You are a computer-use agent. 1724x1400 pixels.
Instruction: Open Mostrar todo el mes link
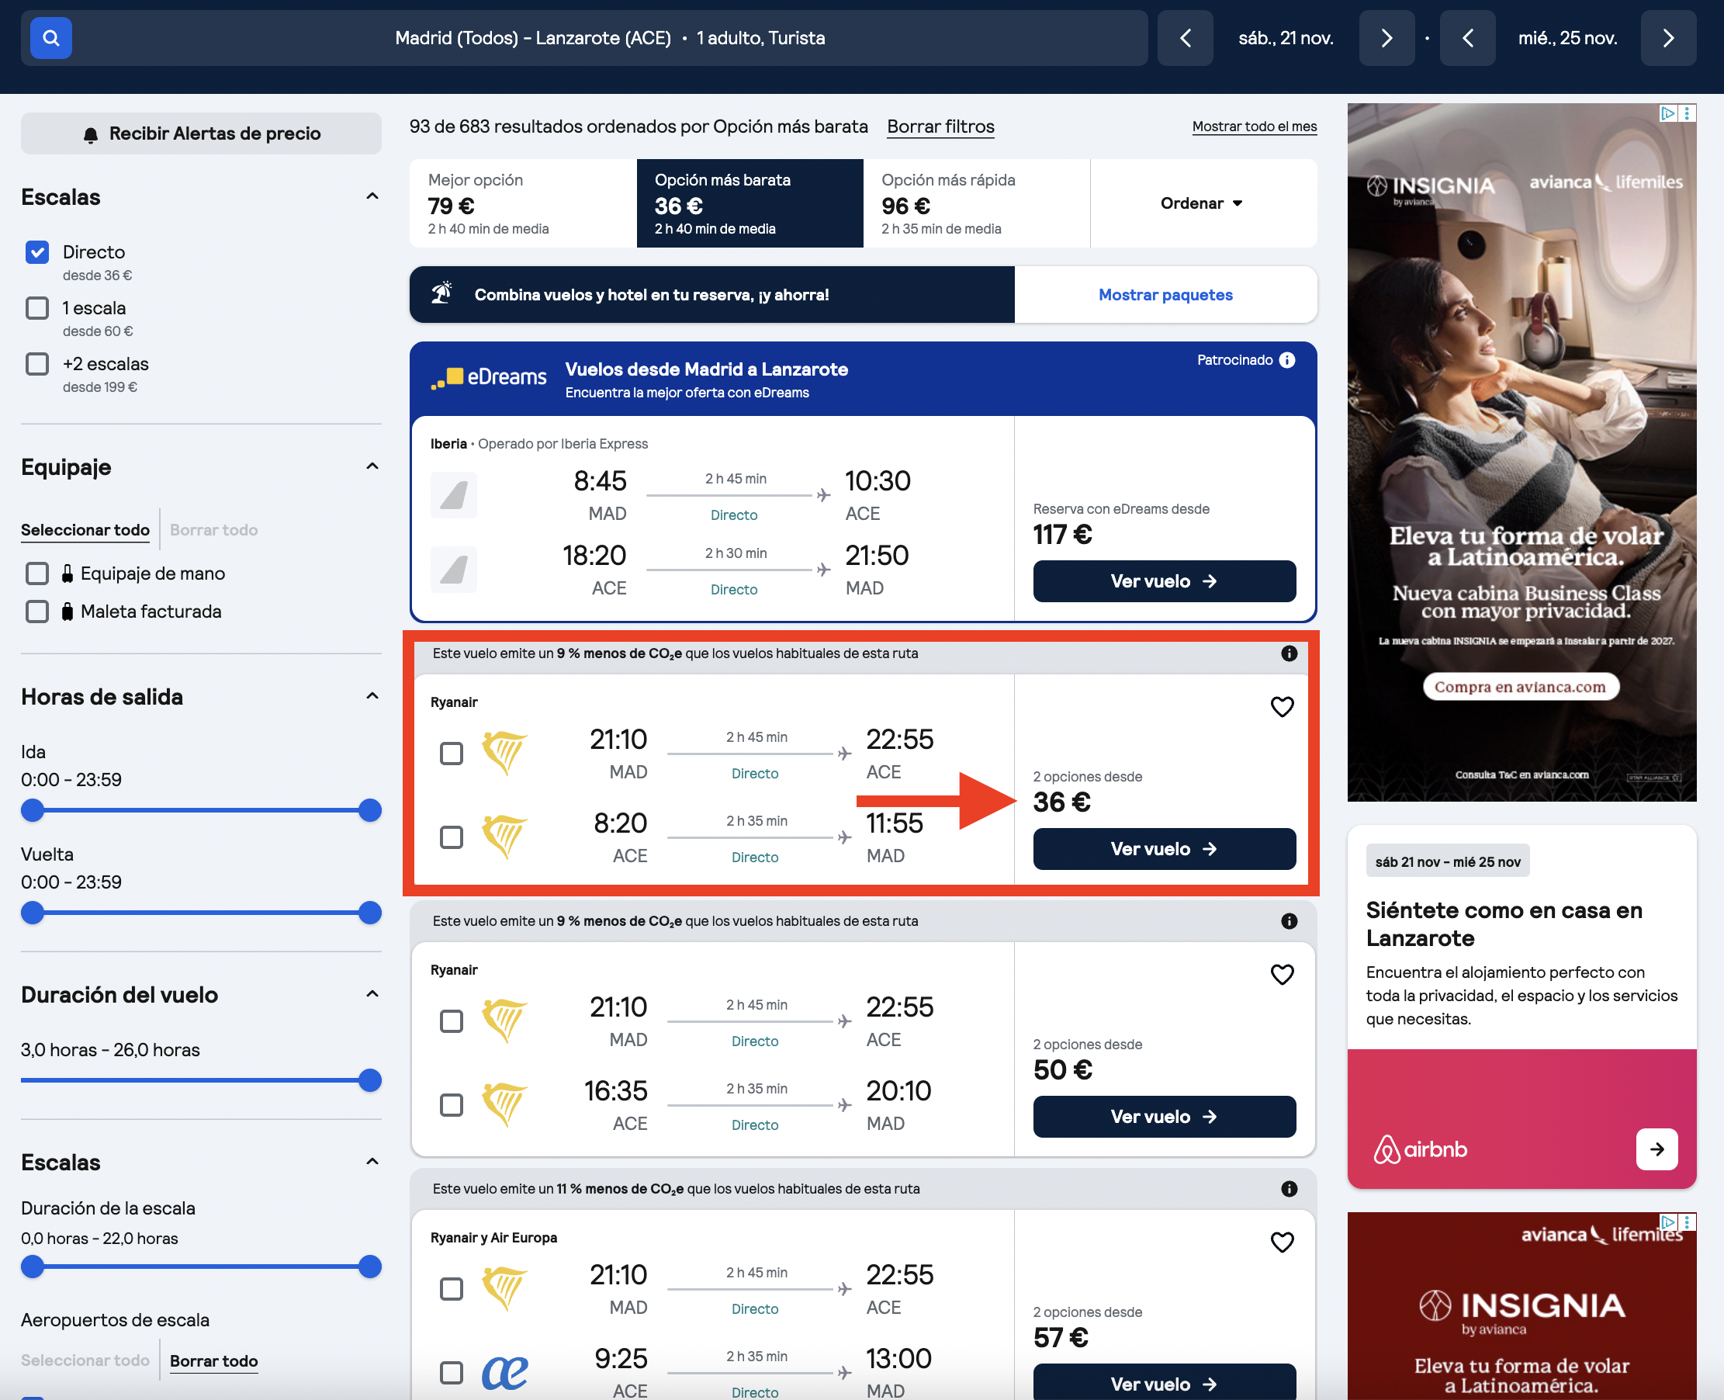(1254, 126)
